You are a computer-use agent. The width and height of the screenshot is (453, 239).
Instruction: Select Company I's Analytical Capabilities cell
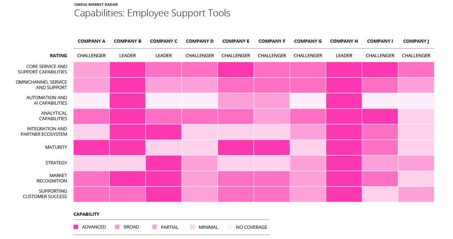380,116
